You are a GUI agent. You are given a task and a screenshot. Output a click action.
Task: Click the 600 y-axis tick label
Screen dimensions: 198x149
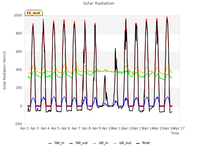(19, 52)
